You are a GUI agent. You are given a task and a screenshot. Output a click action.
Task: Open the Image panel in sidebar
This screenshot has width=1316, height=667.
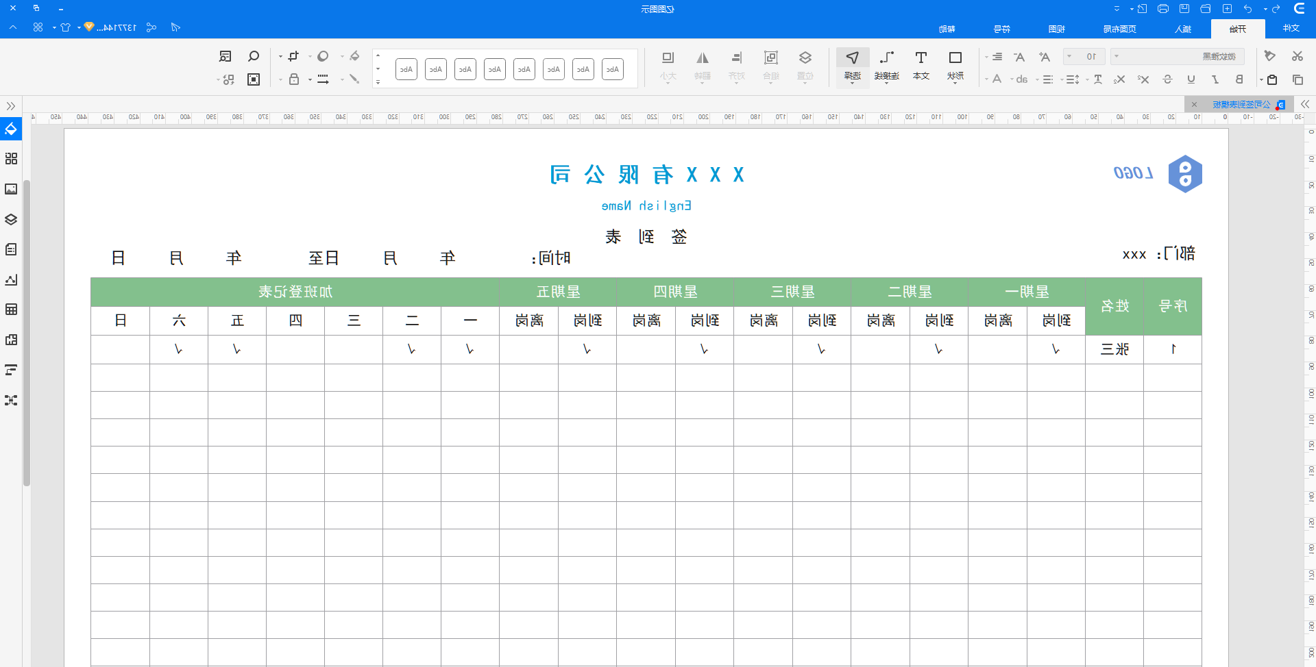point(11,189)
